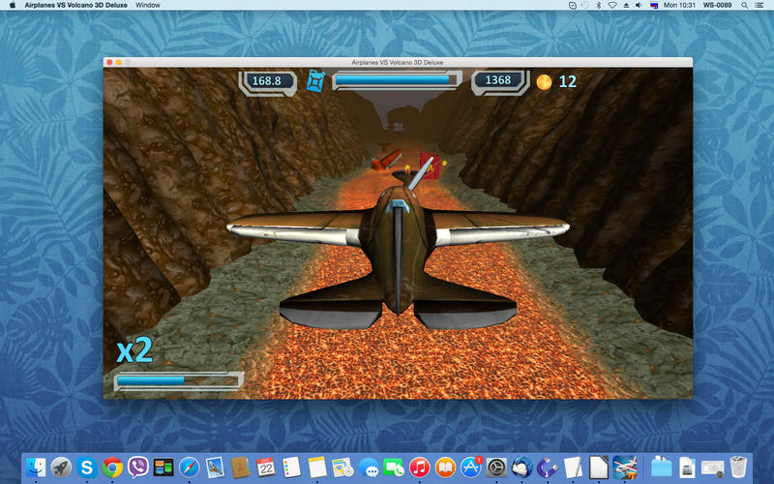
Task: Minimize the game window
Action: (x=119, y=62)
